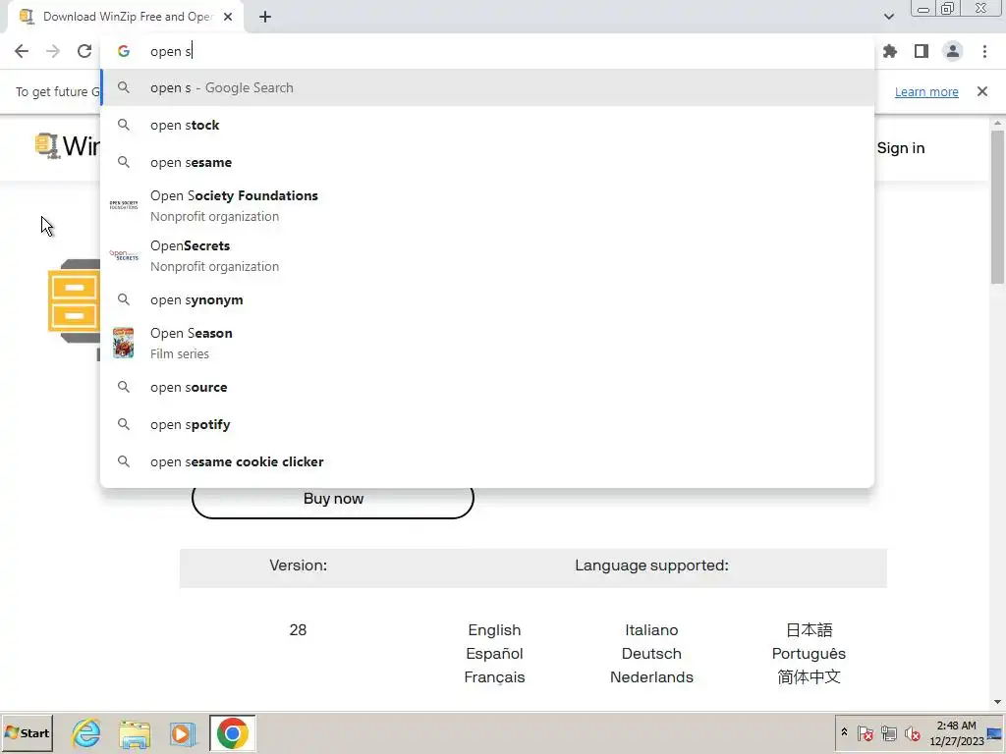
Task: Click the Nederlands language text
Action: pos(651,677)
